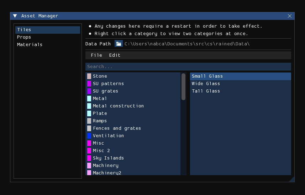Choose the Tall Glass tile

241,91
